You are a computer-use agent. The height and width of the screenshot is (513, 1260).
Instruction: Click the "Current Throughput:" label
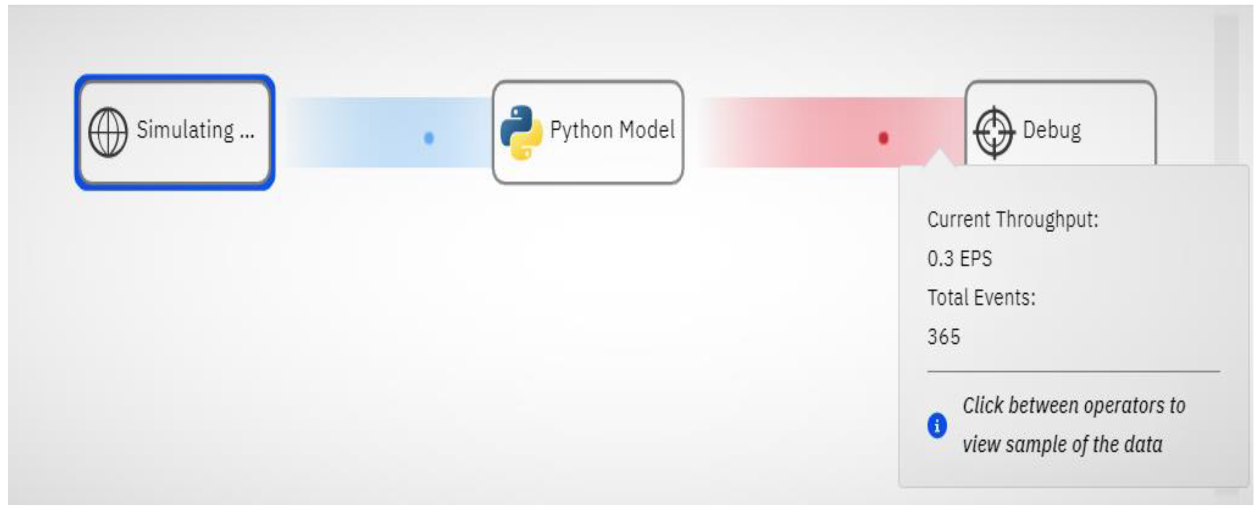pyautogui.click(x=1012, y=219)
